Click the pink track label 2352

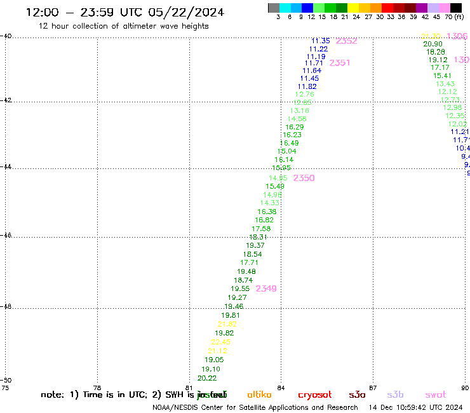(x=347, y=41)
